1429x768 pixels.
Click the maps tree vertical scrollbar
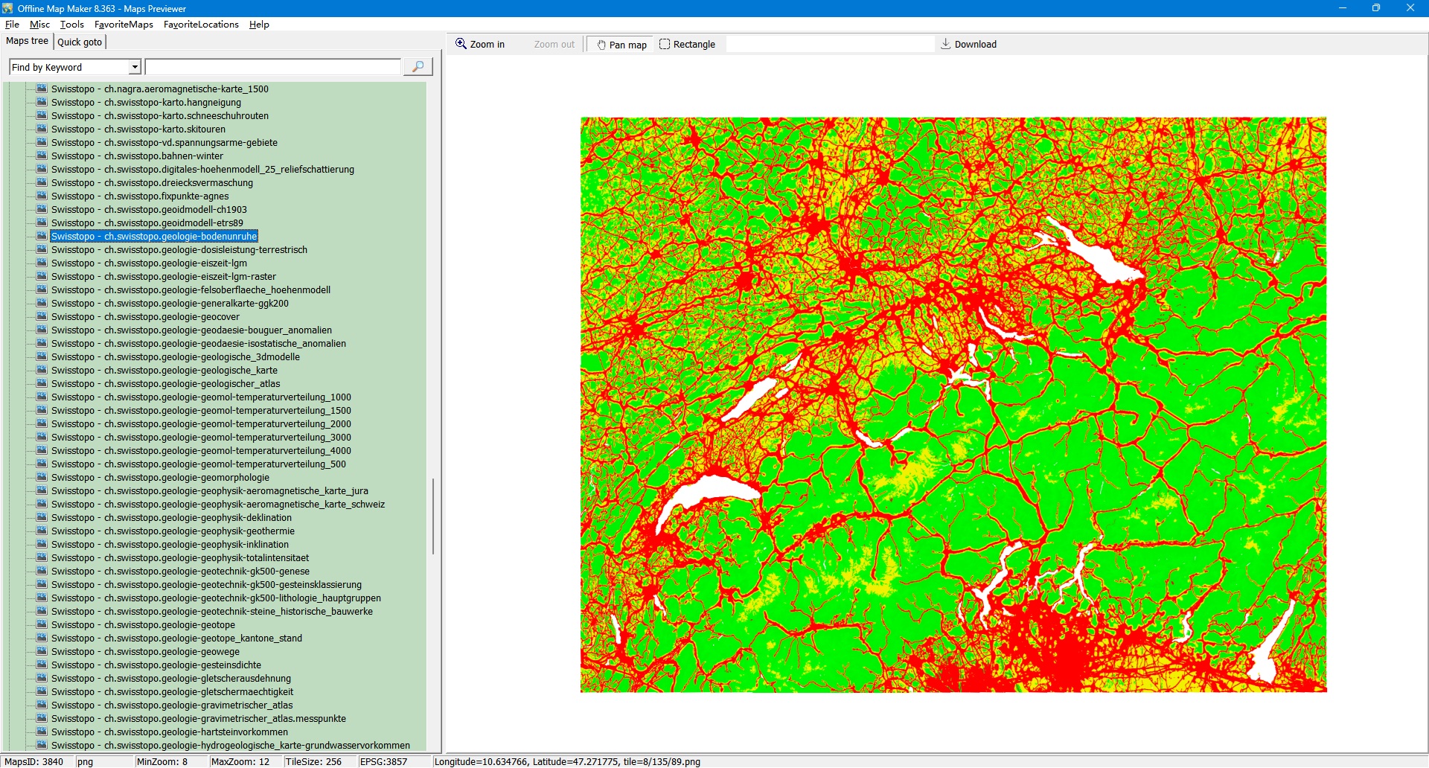coord(433,516)
